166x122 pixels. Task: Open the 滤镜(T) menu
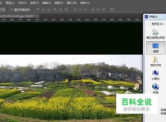tap(46, 3)
